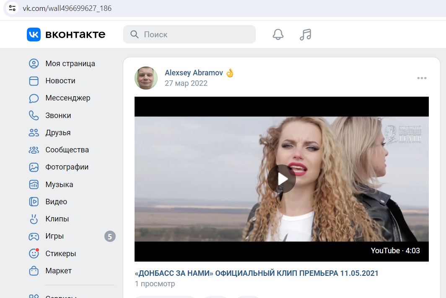Open the music note player icon

coord(306,34)
